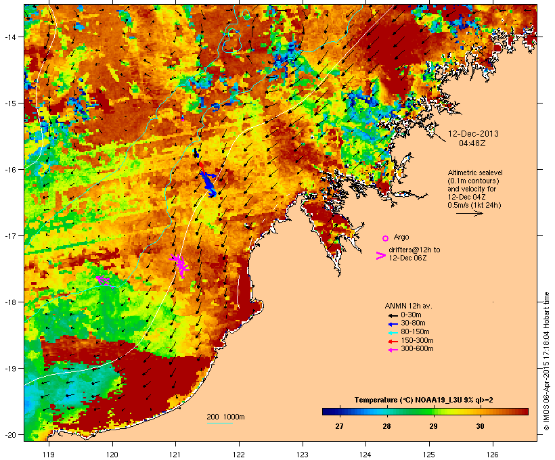
Task: Click the longitude label 121
Action: pos(175,455)
